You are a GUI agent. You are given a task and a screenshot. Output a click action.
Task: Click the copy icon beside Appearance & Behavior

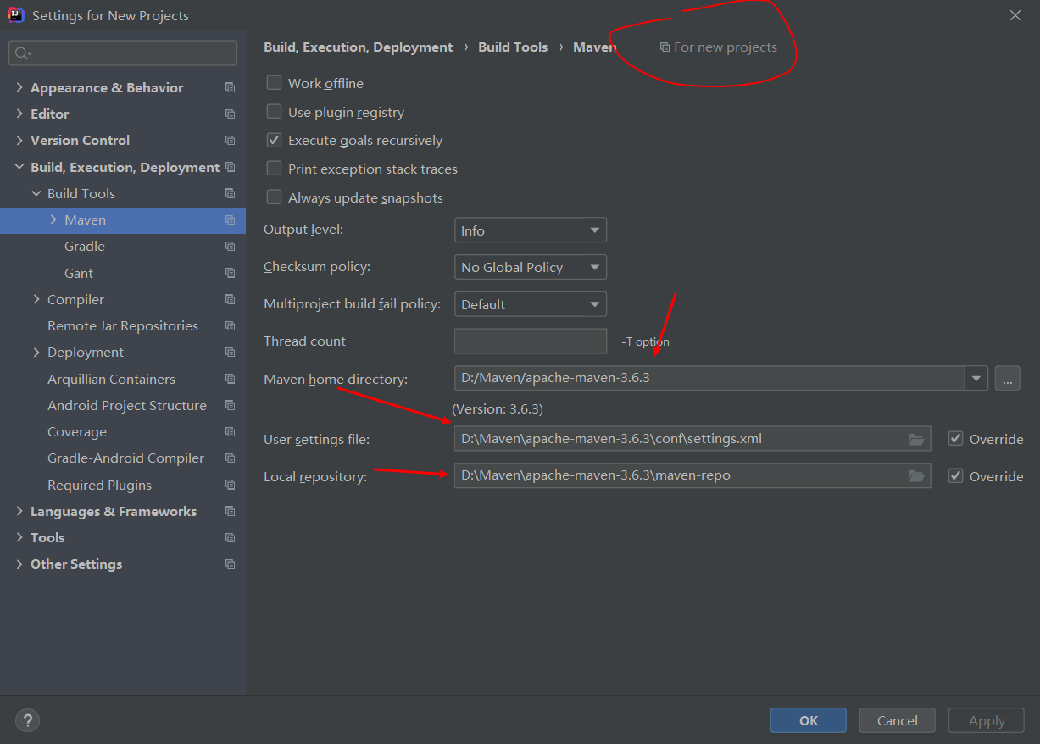click(x=230, y=87)
